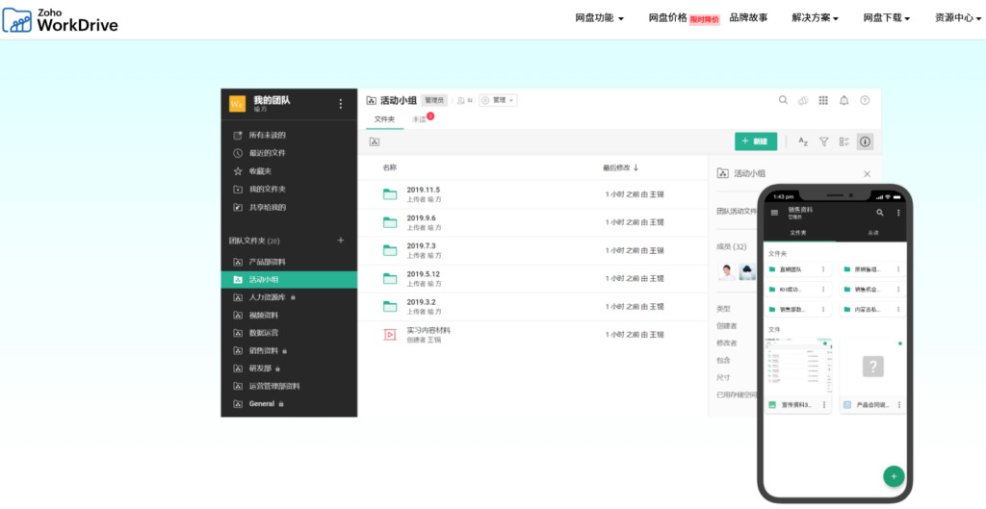Image resolution: width=986 pixels, height=509 pixels.
Task: Switch to the 未读 tab
Action: [420, 119]
